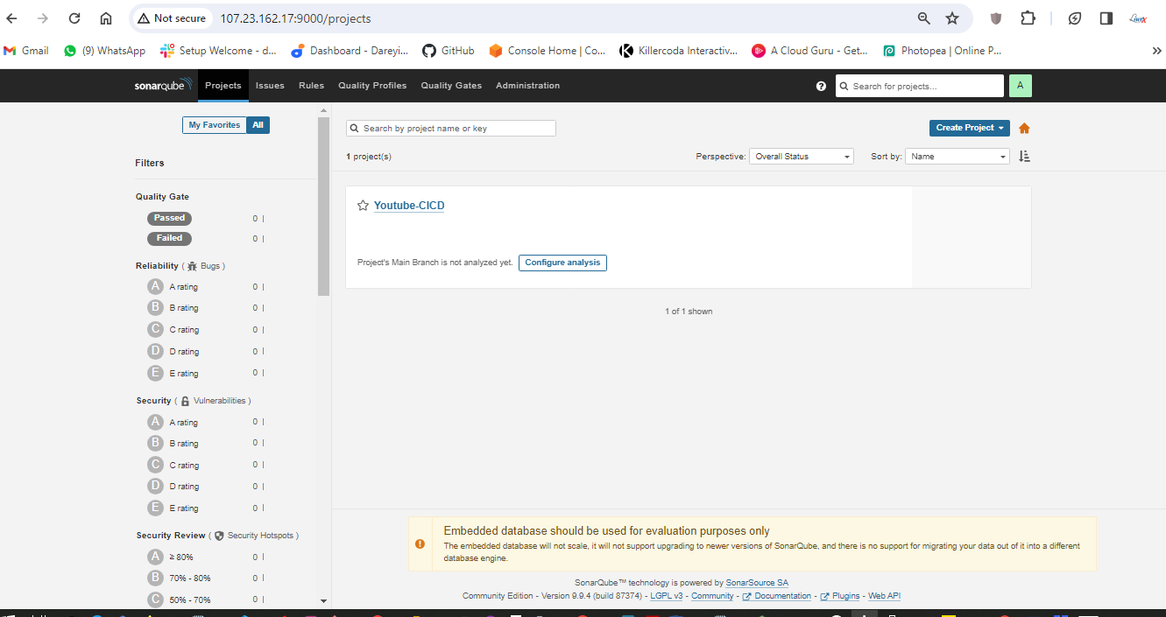Reload the page in the browser
Viewport: 1166px width, 617px height.
74,18
